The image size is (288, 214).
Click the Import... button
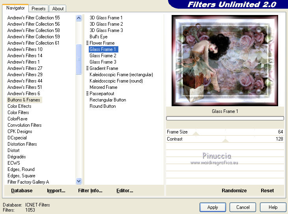coord(56,191)
